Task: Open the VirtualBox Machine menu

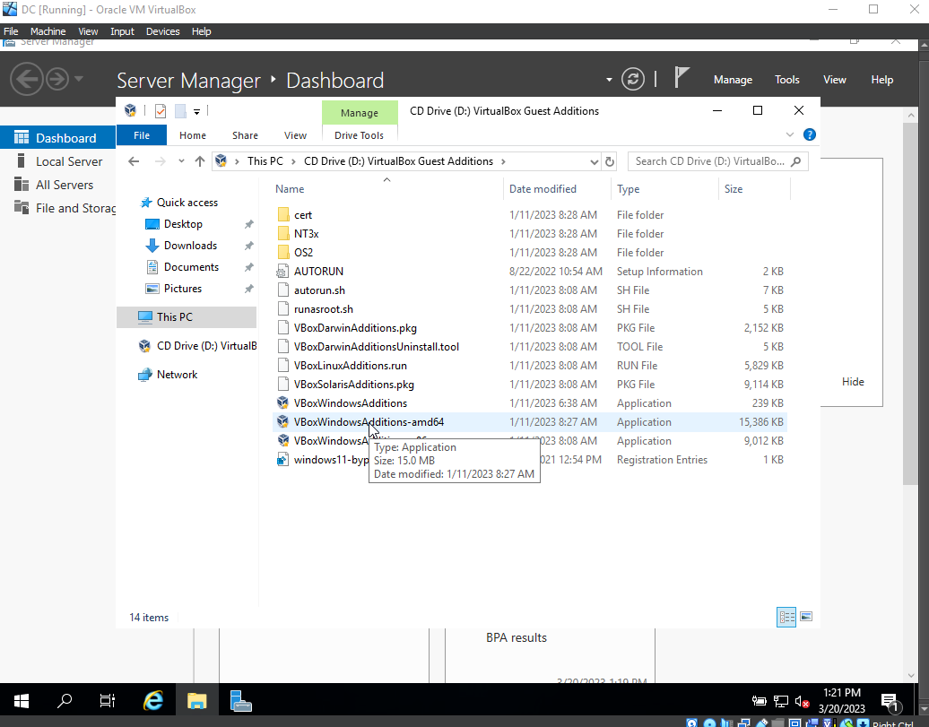Action: (x=48, y=31)
